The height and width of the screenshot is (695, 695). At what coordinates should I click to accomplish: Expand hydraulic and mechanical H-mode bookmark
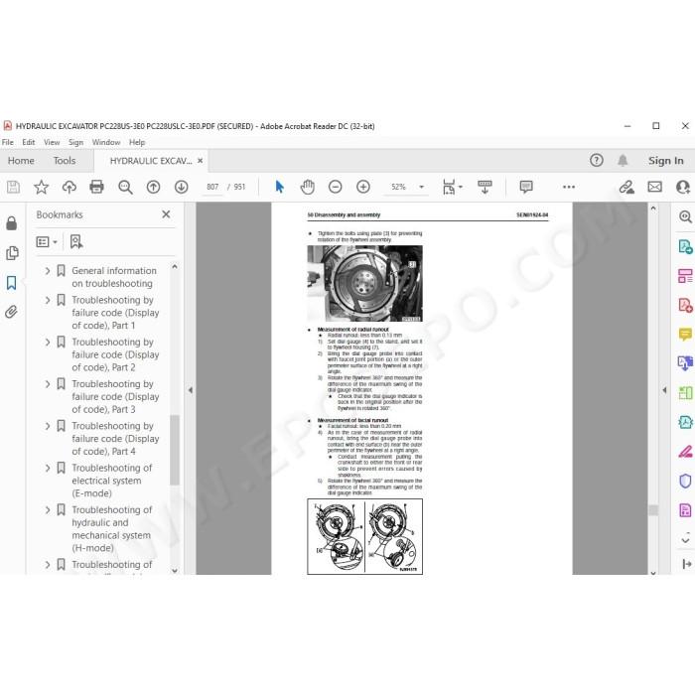(x=48, y=510)
